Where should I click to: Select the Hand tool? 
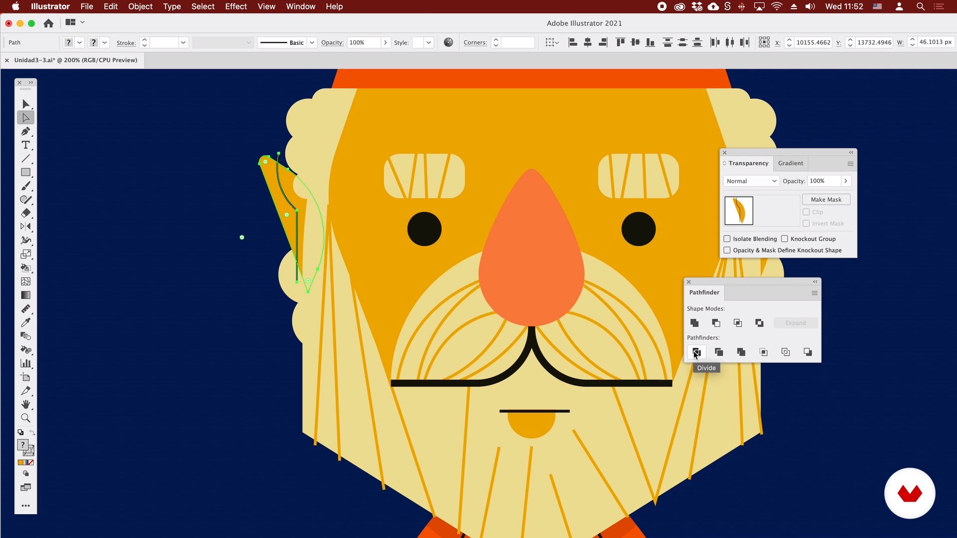pyautogui.click(x=25, y=404)
